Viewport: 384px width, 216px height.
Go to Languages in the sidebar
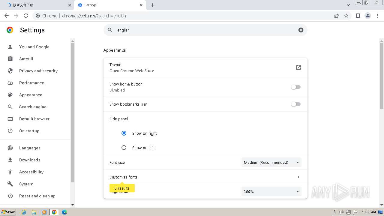30,148
